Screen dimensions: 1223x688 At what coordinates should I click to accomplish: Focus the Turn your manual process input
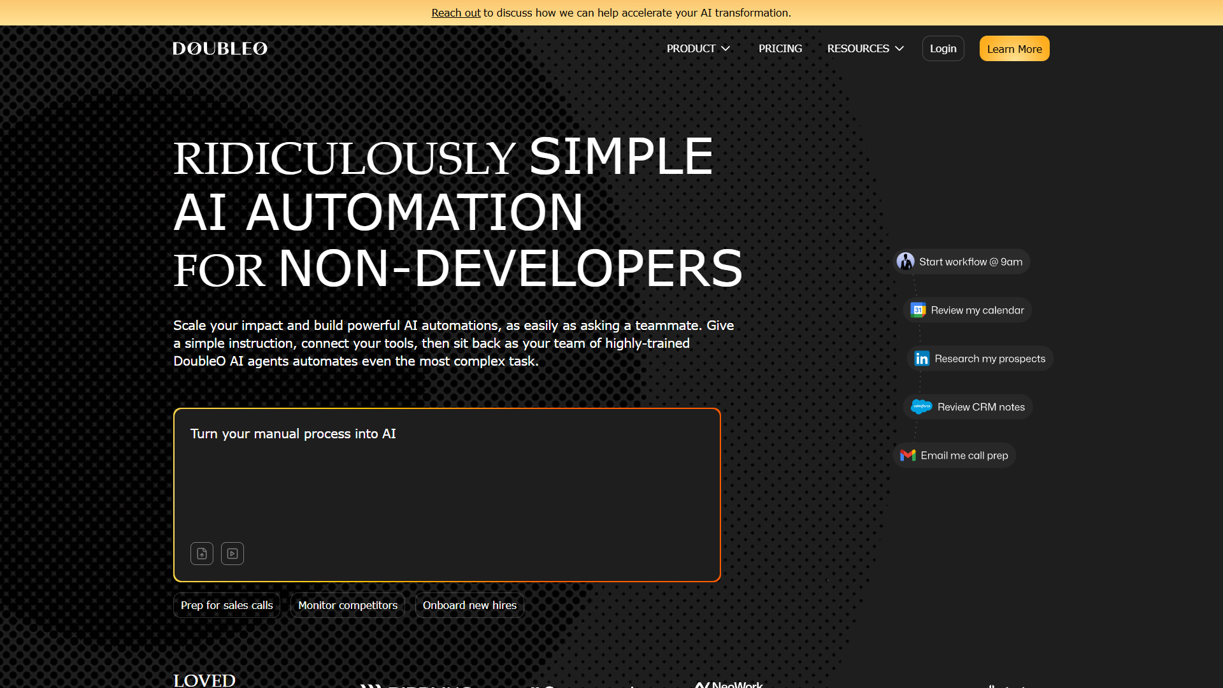click(447, 495)
